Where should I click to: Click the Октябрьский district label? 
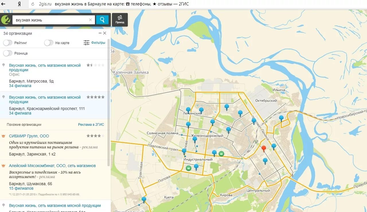[x=266, y=101]
